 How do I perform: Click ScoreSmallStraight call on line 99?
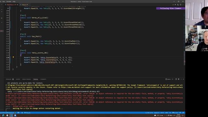tap(74, 8)
